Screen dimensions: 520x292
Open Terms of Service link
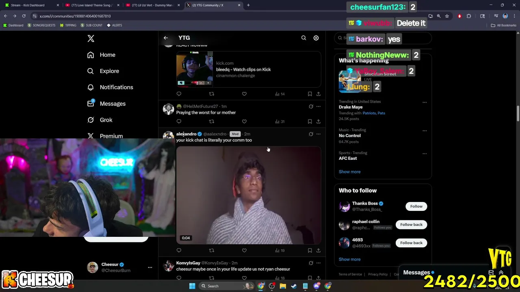tap(350, 275)
